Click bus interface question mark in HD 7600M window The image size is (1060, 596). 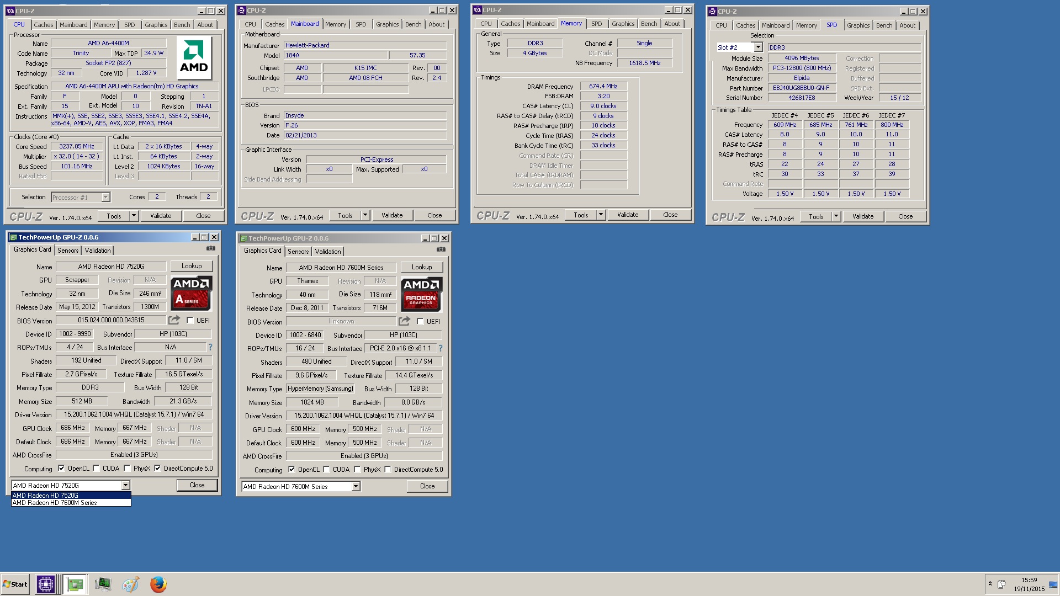(x=441, y=348)
